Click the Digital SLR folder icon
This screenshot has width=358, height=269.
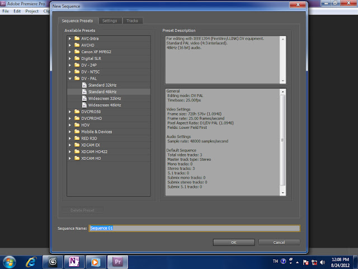click(x=77, y=58)
